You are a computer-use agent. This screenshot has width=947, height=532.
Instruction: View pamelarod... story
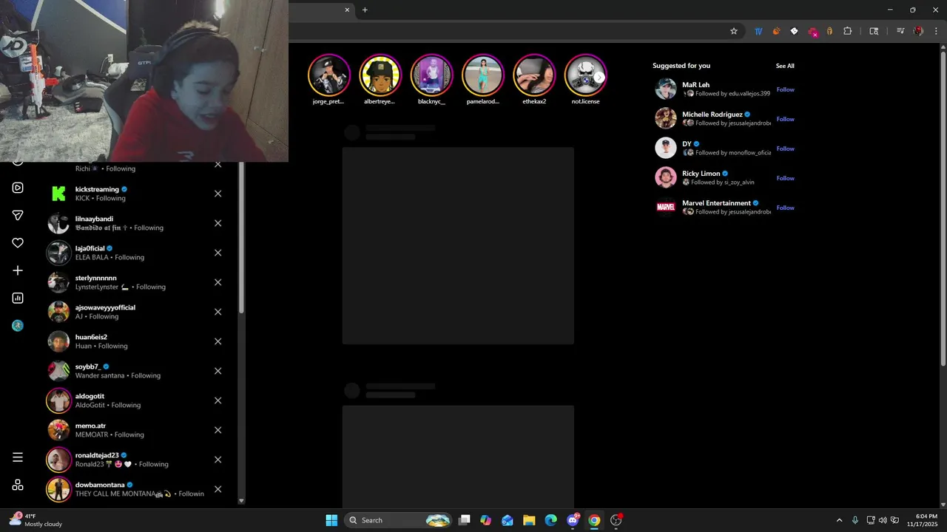point(483,75)
